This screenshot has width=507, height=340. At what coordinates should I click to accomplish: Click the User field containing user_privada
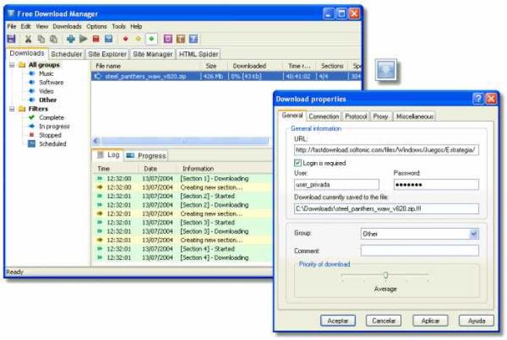337,184
